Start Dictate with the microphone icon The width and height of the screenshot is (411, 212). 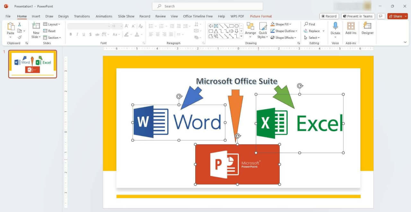335,26
